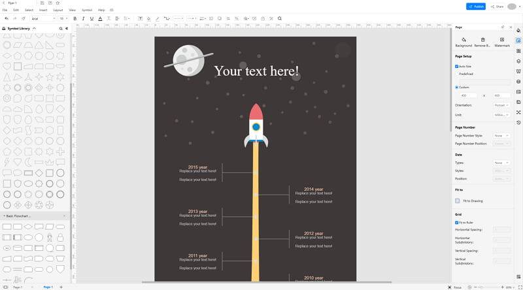Open the Page settings sidebar tab
This screenshot has height=290, width=523.
point(518,40)
